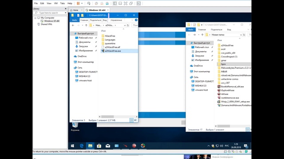The height and width of the screenshot is (159, 284).
Task: Refresh the left Explorer folder
Action: tap(128, 26)
